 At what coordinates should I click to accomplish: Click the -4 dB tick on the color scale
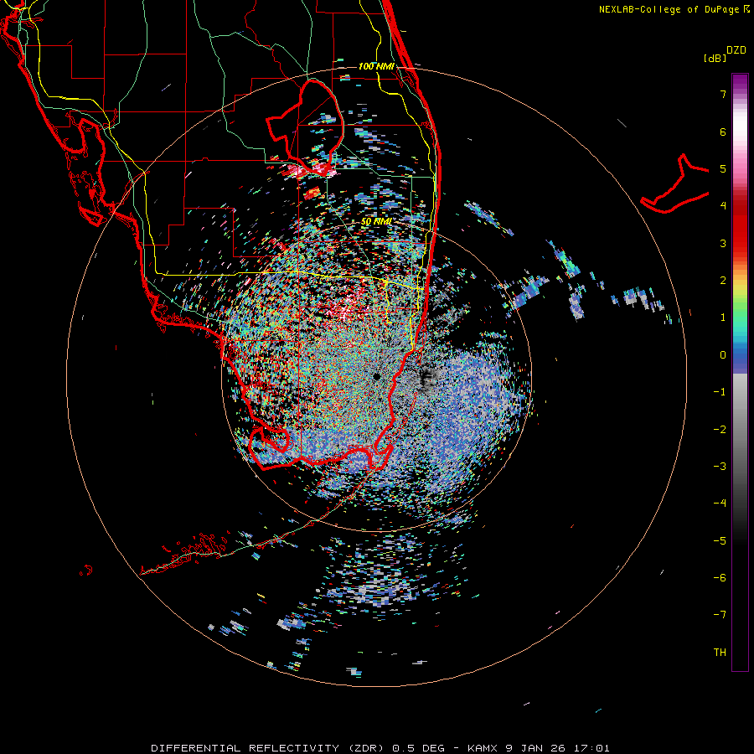pos(720,503)
